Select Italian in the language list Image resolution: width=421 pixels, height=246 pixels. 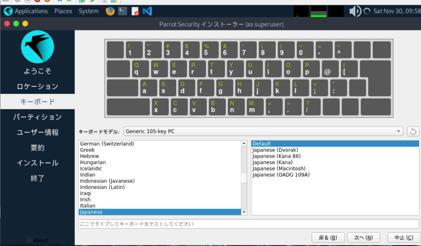87,205
